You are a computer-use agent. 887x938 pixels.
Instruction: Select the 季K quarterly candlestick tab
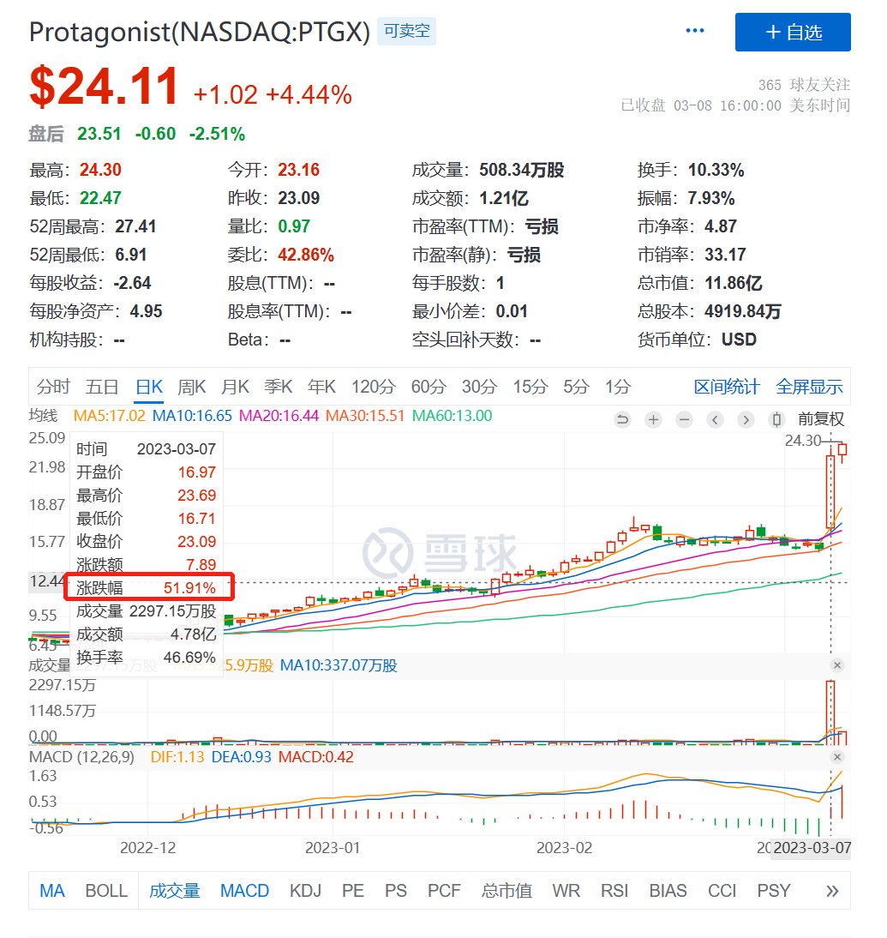click(x=279, y=387)
